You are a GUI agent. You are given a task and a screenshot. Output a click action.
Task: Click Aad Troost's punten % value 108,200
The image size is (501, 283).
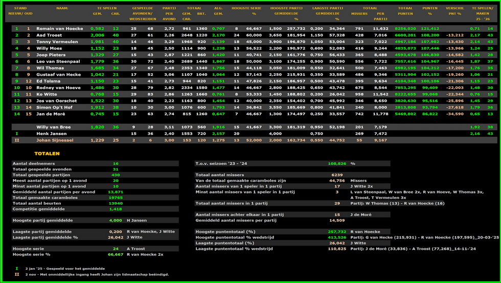(x=430, y=35)
